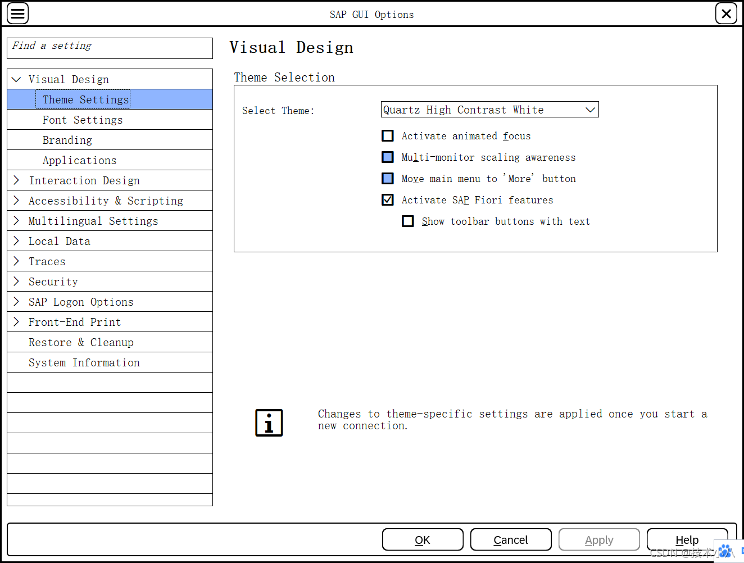Viewport: 744px width, 563px height.
Task: Click the OK button
Action: tap(423, 539)
